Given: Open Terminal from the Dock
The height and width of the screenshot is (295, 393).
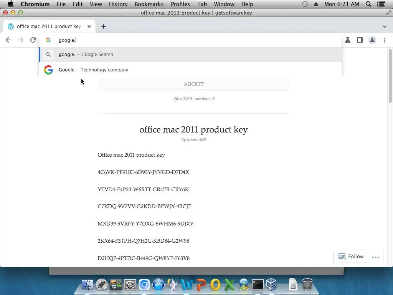Looking at the screenshot, I should (x=258, y=285).
